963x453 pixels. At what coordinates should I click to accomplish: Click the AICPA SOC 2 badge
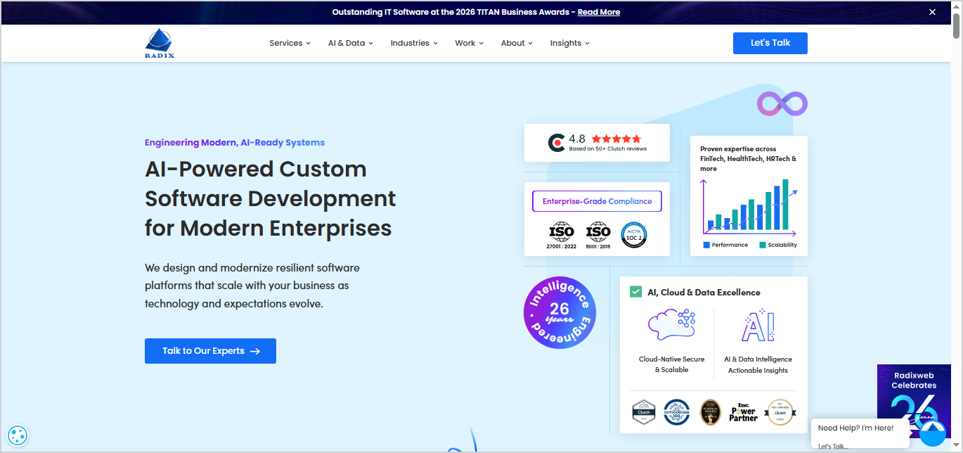click(634, 235)
